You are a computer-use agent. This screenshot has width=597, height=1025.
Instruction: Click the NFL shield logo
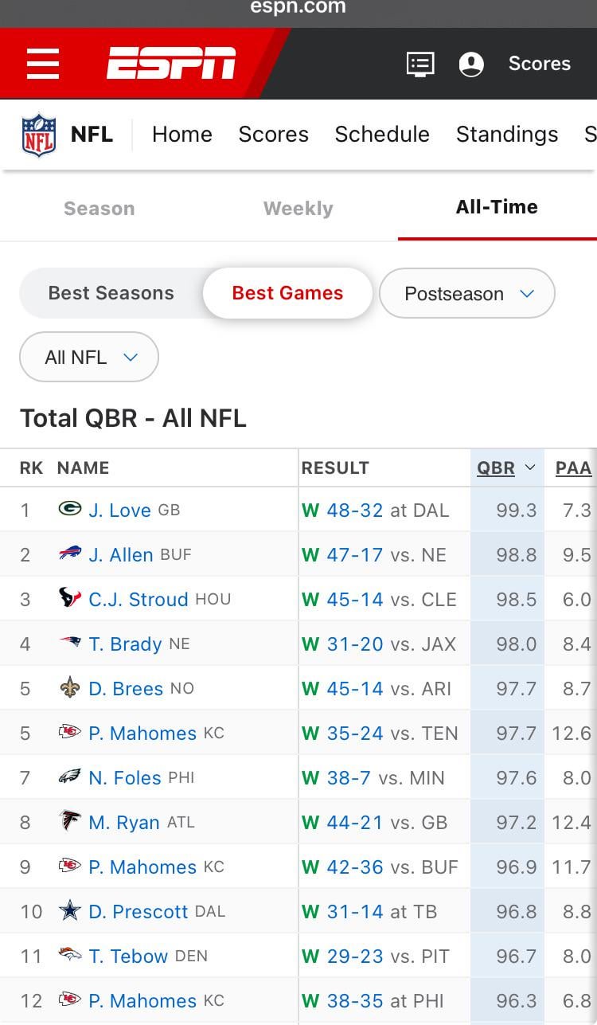(x=39, y=135)
